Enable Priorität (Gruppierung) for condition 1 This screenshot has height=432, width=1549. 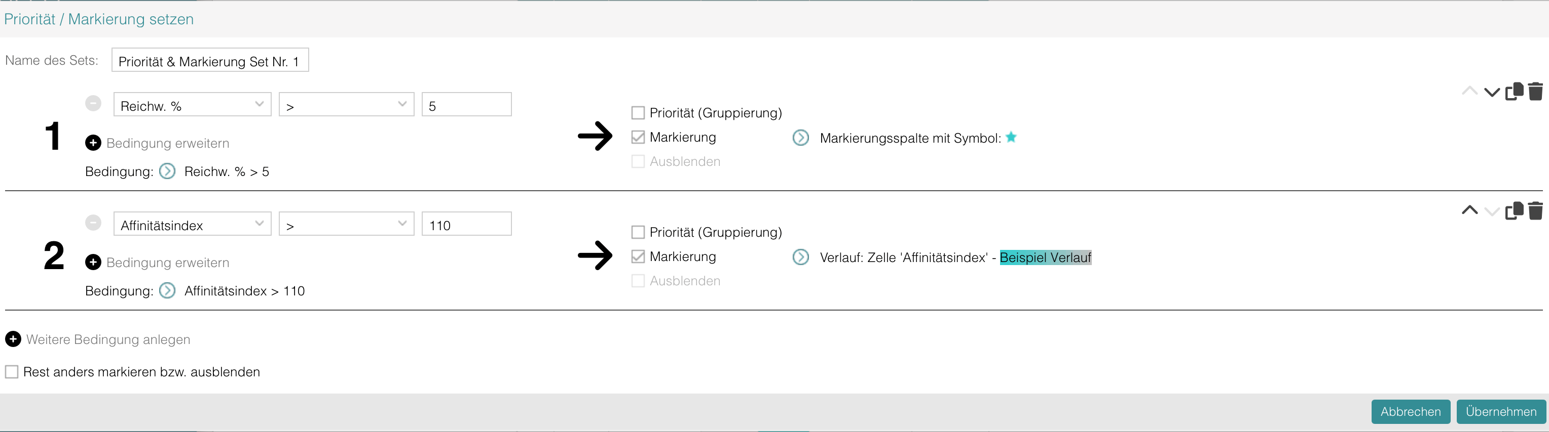(x=638, y=112)
